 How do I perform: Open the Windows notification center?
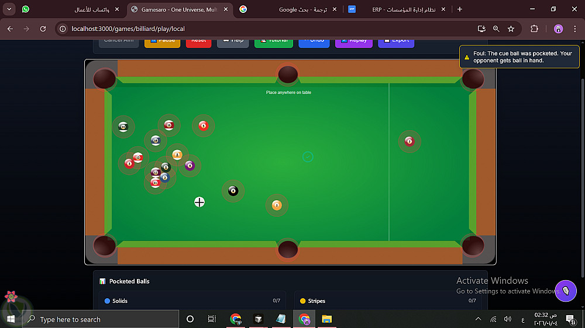coord(570,319)
